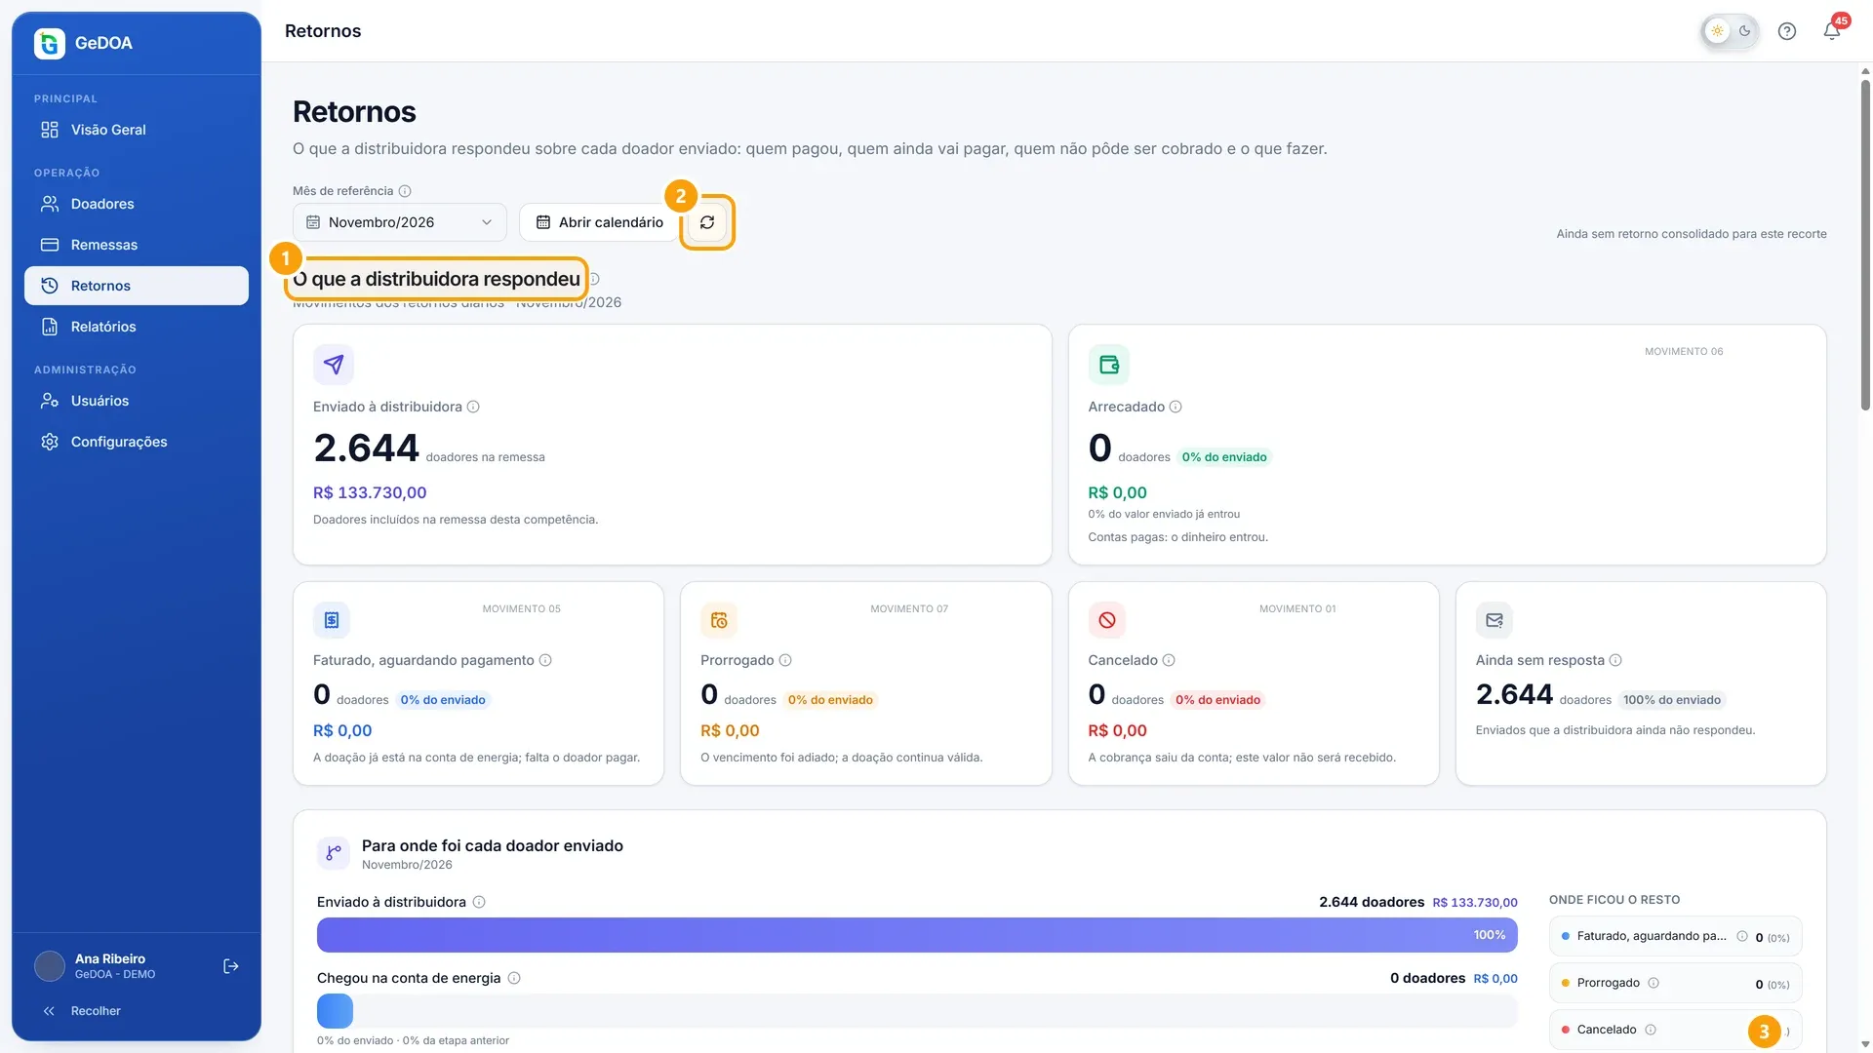Click the Abrir calendário button
This screenshot has width=1873, height=1053.
coord(599,222)
